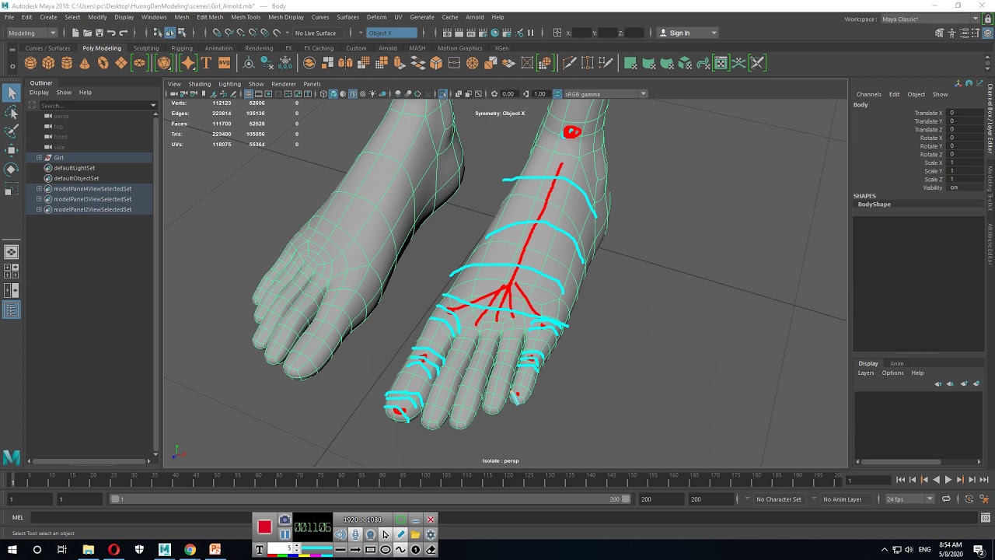Click the Outliner search field
The width and height of the screenshot is (995, 560).
pos(95,105)
